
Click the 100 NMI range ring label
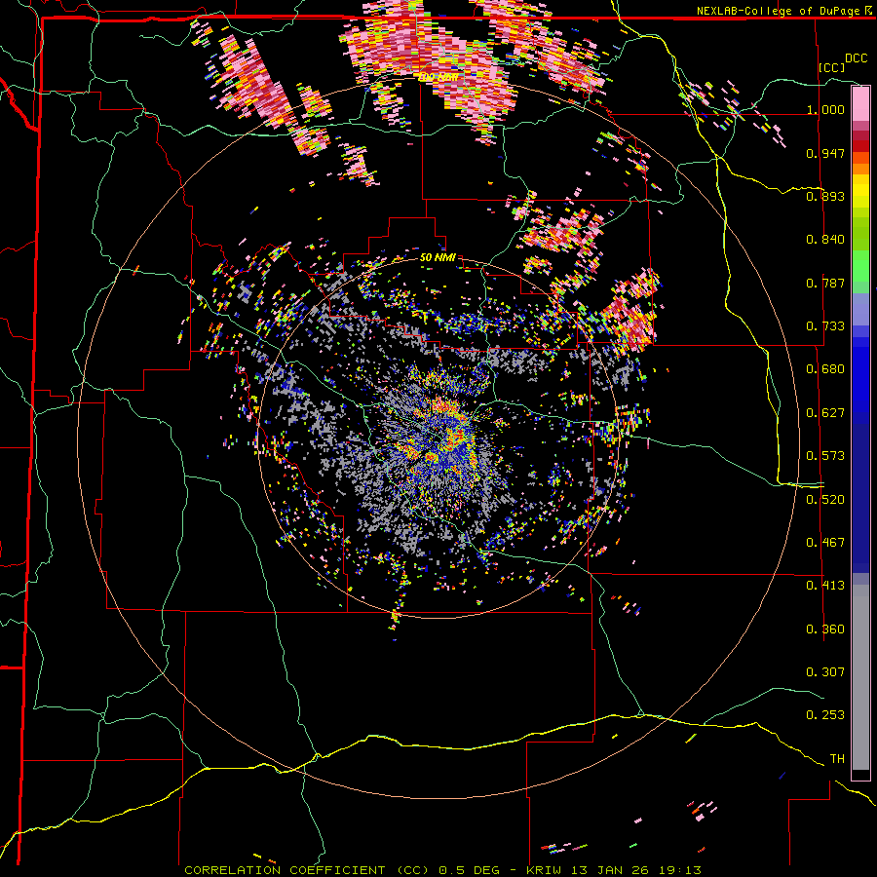pos(439,77)
